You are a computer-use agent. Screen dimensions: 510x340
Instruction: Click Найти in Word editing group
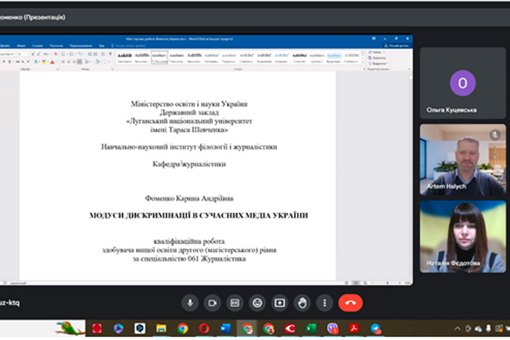click(376, 52)
